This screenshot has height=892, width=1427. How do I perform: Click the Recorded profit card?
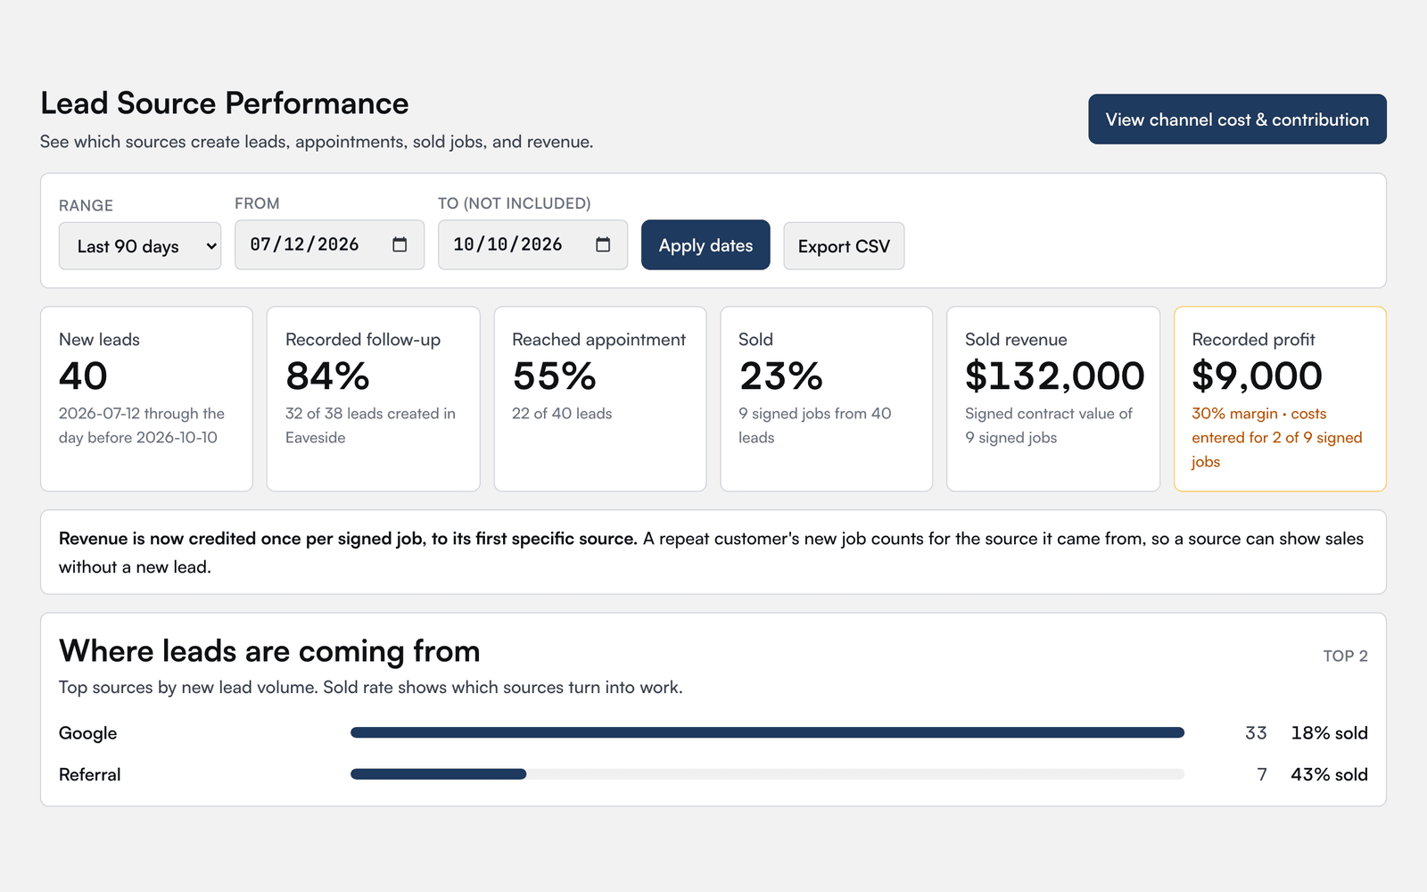pos(1280,399)
